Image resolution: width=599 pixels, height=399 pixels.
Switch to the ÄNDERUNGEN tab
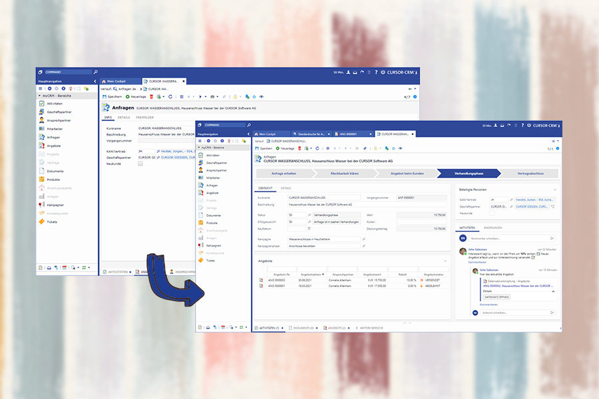pyautogui.click(x=492, y=227)
